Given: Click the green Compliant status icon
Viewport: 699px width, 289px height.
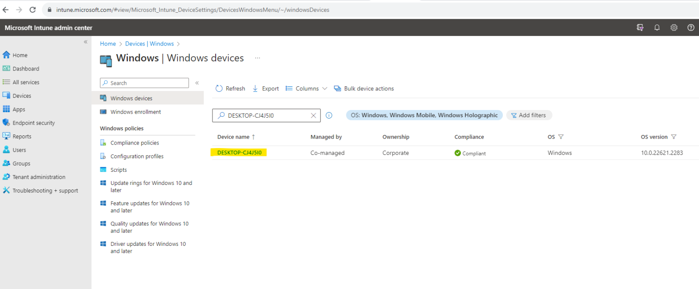Looking at the screenshot, I should (457, 153).
